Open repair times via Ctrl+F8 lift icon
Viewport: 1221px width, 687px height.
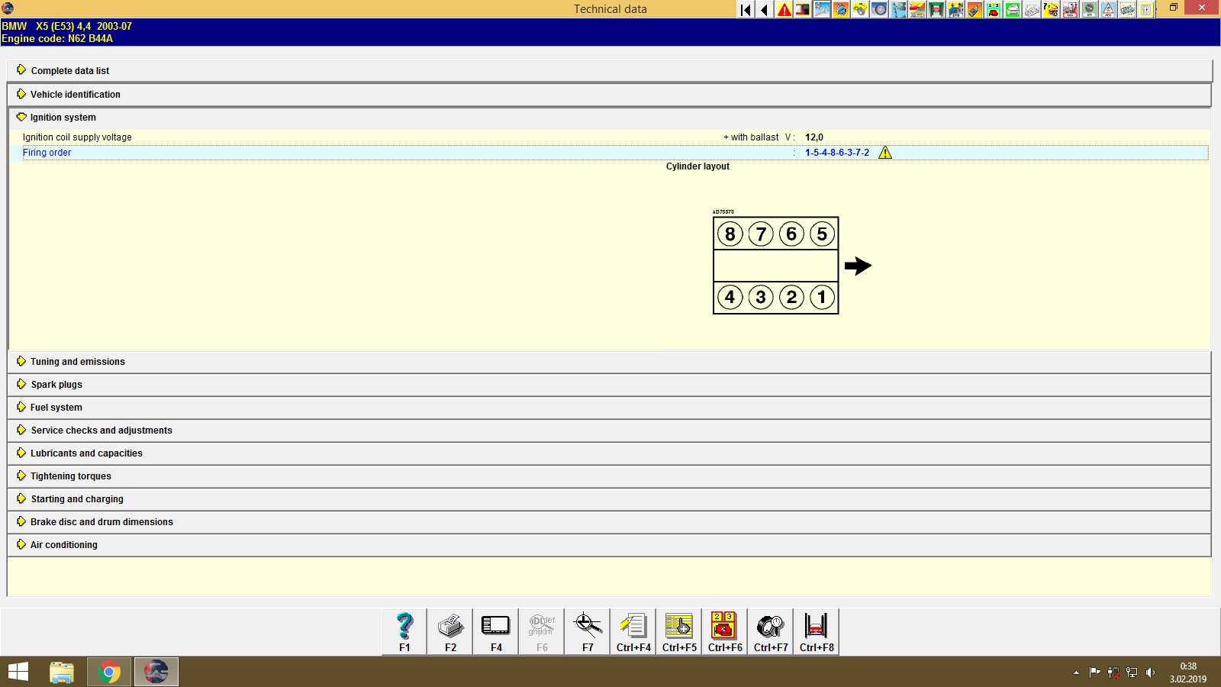(815, 631)
